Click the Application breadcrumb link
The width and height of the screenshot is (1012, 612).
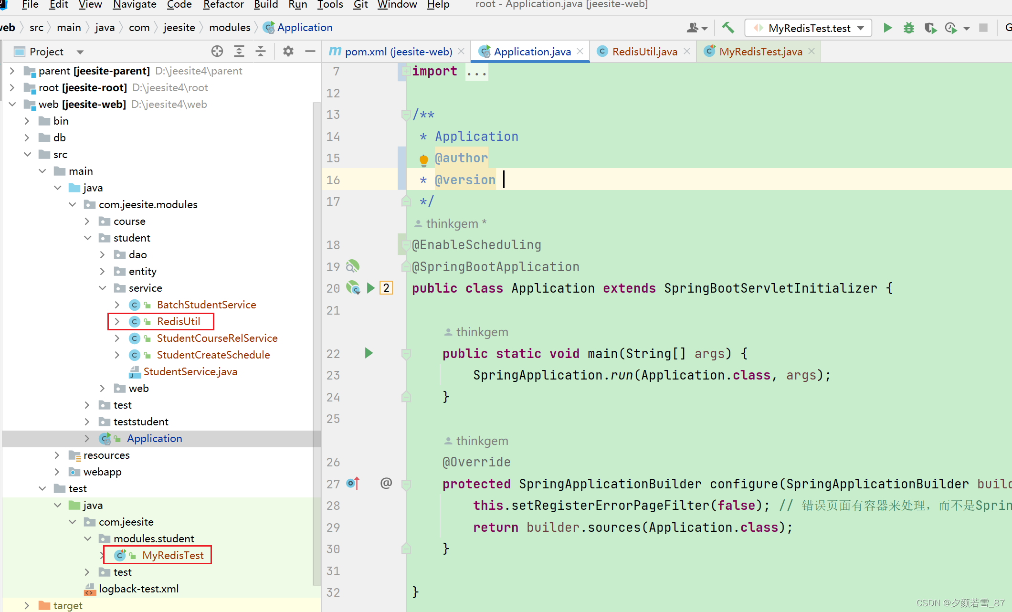tap(305, 27)
